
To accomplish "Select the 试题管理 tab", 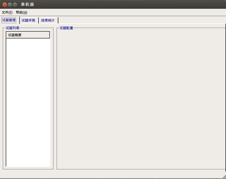I will [9, 20].
